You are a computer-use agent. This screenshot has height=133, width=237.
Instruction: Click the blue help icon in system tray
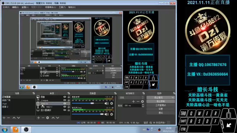(x=148, y=129)
